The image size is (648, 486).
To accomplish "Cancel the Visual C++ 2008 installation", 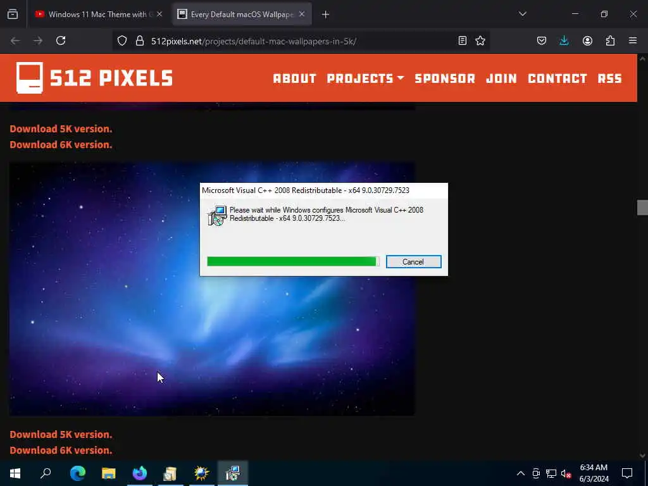I will [x=413, y=261].
